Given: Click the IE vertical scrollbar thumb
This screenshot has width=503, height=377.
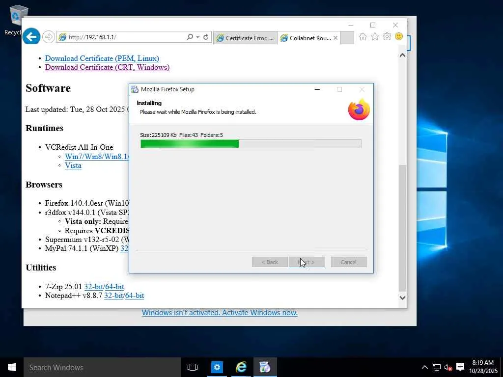Looking at the screenshot, I should coord(402,228).
